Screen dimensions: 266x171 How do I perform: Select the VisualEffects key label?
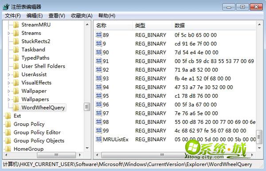[x=36, y=83]
